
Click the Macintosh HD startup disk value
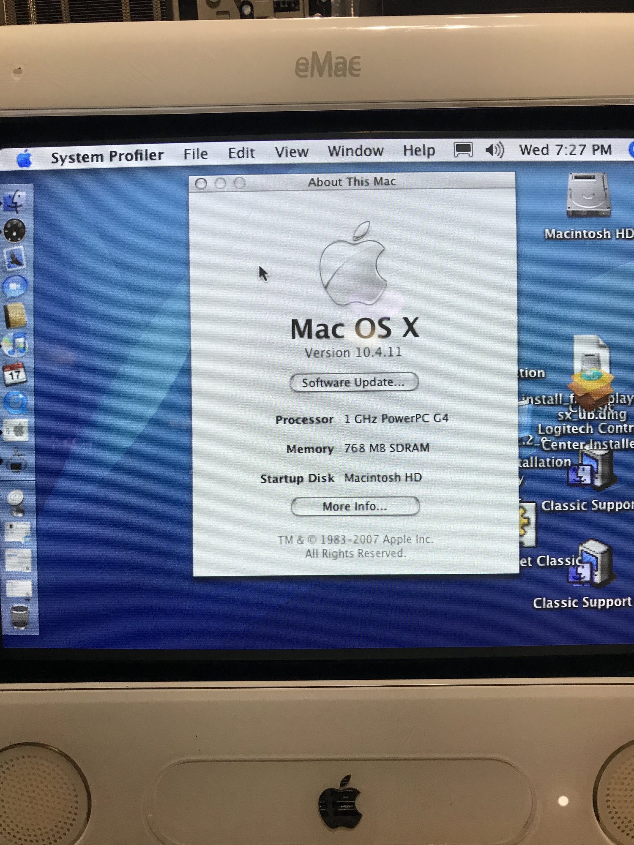[383, 477]
